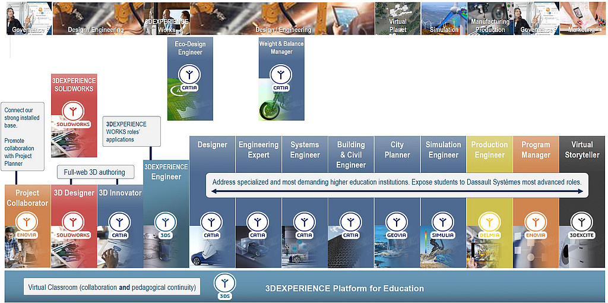
Task: Select the GEOVIA icon under City Planner
Action: pos(397,224)
